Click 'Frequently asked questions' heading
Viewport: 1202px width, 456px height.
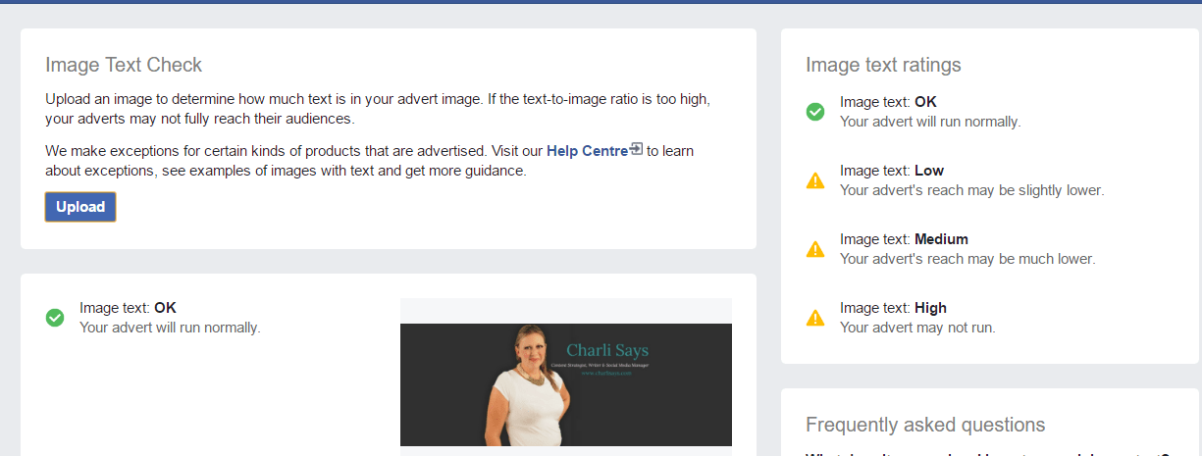[x=925, y=425]
